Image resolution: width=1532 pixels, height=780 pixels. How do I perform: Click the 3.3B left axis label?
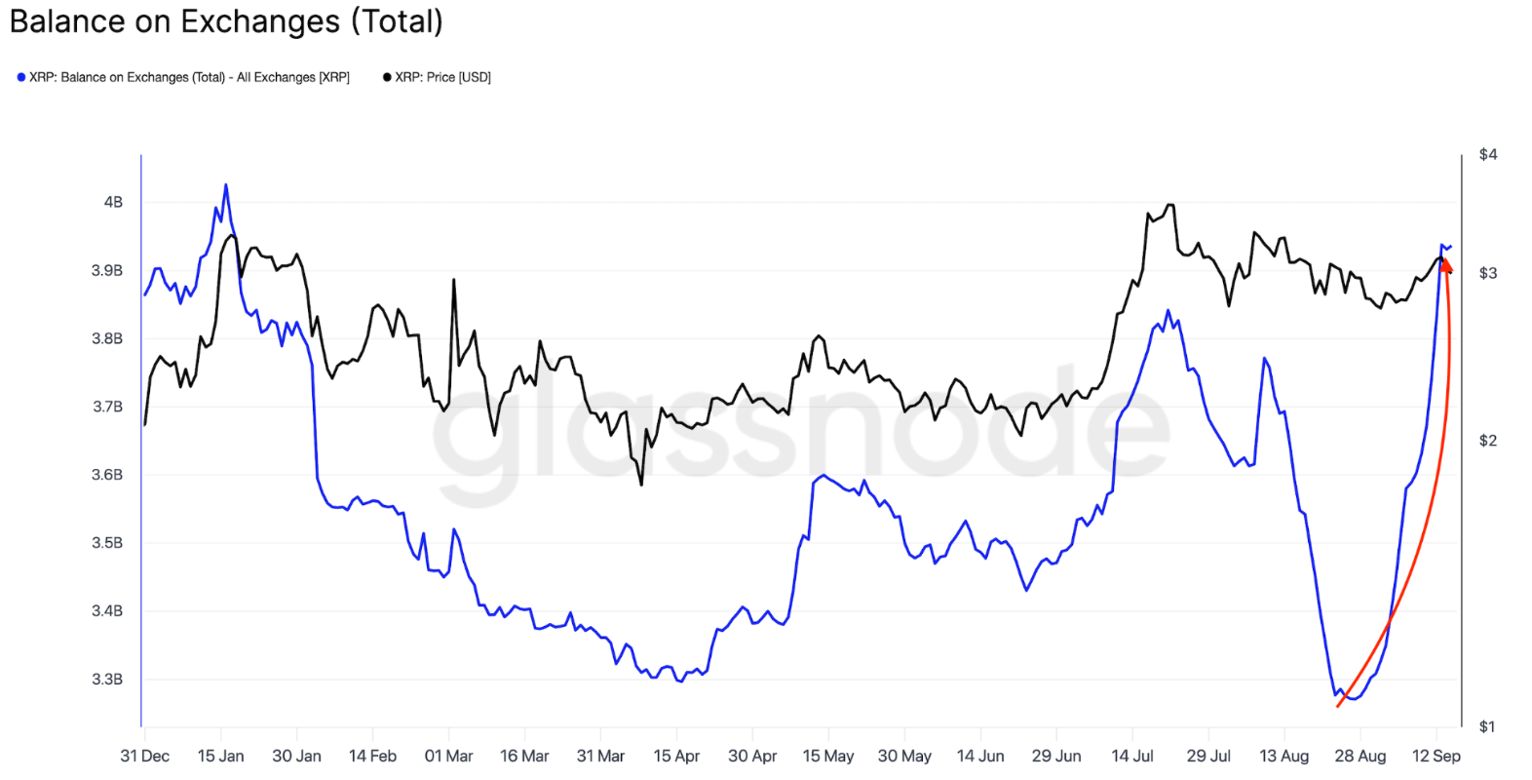[x=107, y=679]
